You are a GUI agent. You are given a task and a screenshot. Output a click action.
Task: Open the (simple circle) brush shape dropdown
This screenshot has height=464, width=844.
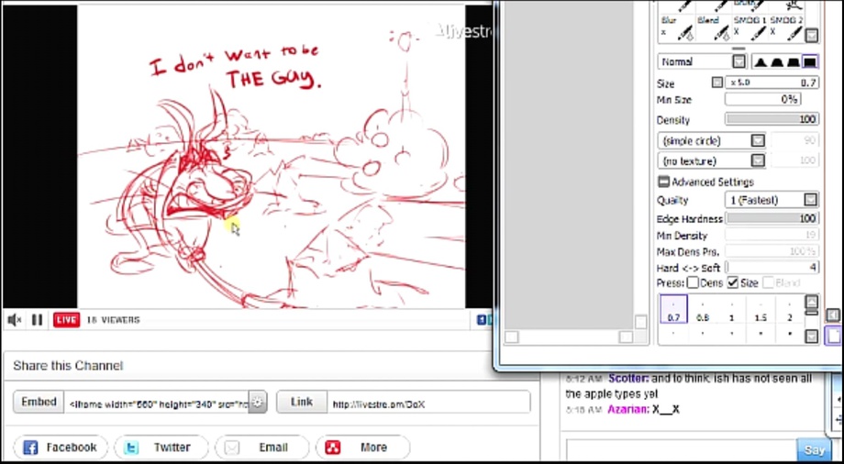pos(758,141)
